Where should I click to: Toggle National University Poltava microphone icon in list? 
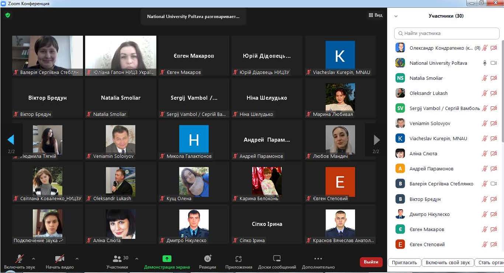click(485, 63)
